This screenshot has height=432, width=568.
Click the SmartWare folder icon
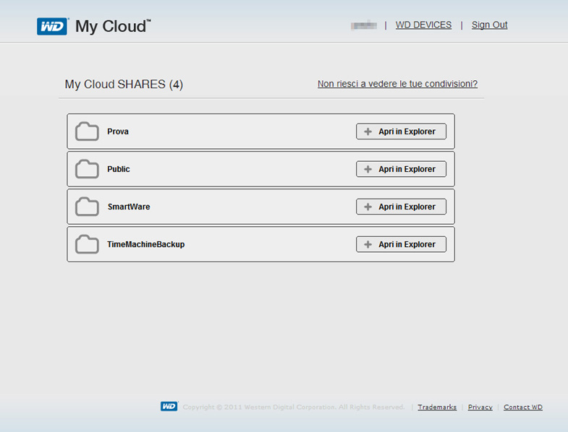tap(87, 207)
